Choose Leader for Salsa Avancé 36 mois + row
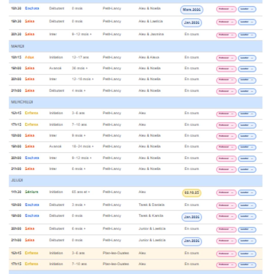Viewport: 274px width, 274px height. click(247, 69)
